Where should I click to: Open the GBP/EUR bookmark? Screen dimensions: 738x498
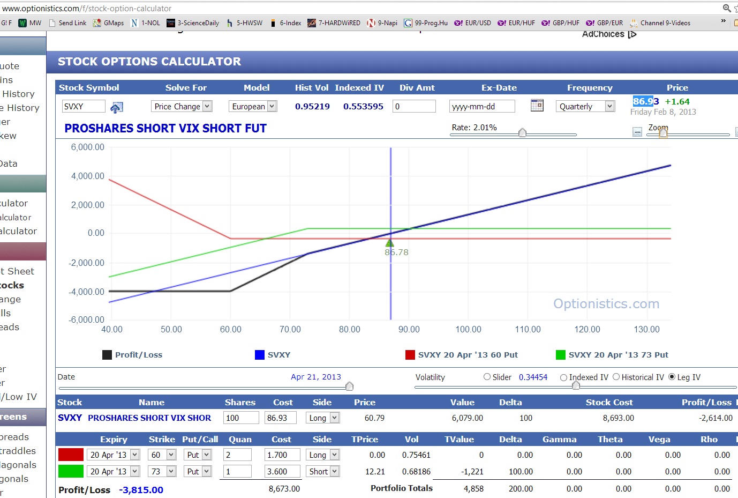tap(605, 23)
